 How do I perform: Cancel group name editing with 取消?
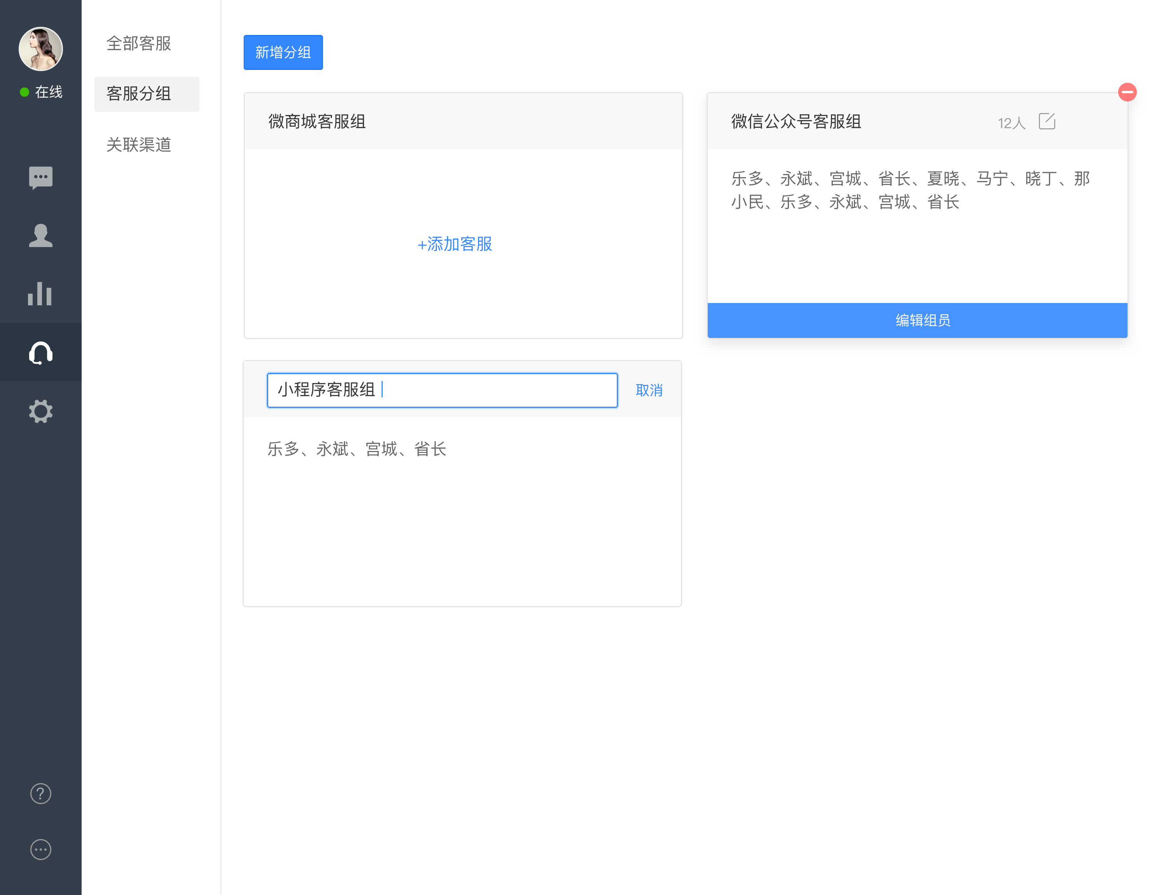tap(649, 390)
